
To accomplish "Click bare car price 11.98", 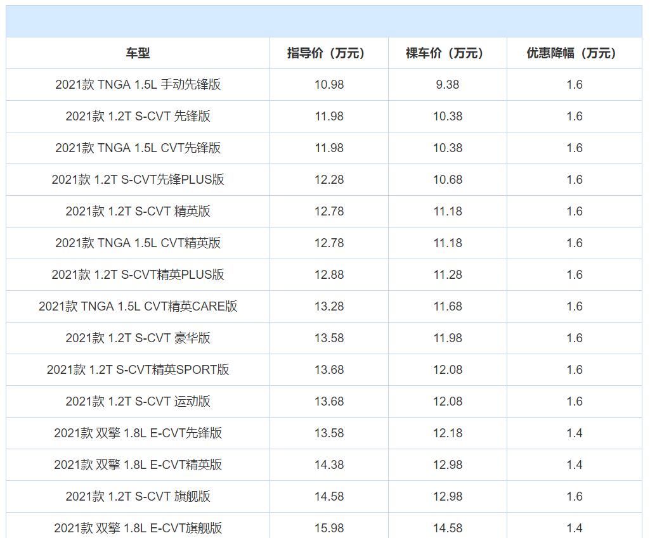I will coord(448,338).
